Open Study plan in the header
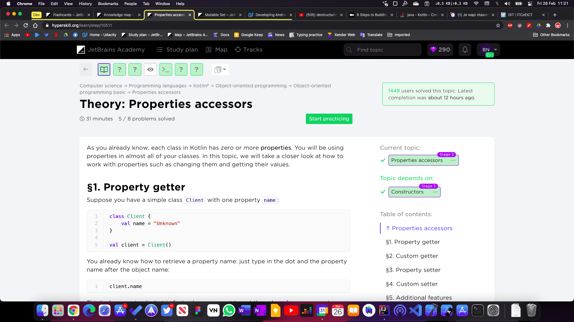This screenshot has width=574, height=322. 177,49
